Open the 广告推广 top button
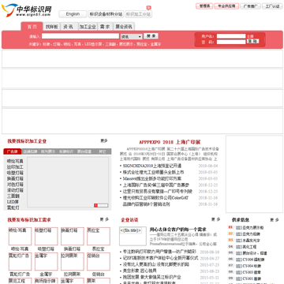 point(250,6)
